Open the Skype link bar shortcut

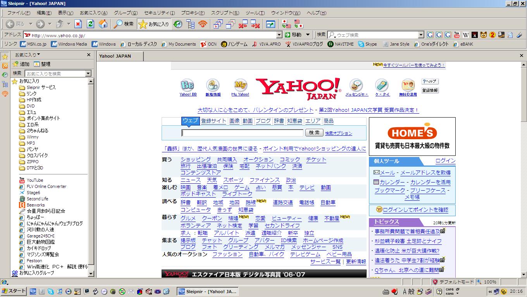click(367, 44)
